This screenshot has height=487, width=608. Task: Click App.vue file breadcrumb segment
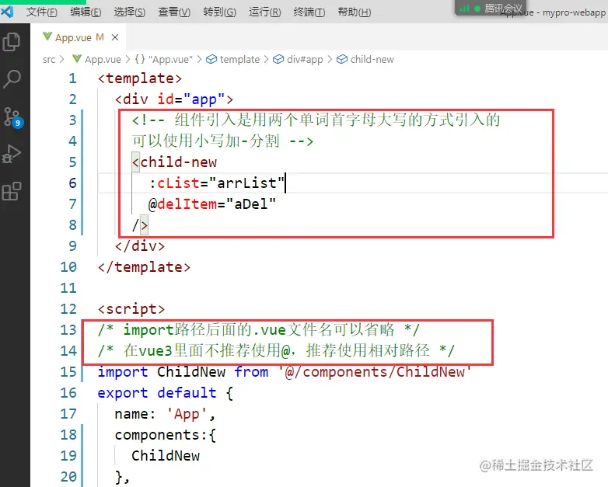click(97, 59)
